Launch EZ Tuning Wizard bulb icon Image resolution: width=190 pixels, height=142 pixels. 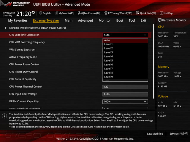click(x=106, y=13)
